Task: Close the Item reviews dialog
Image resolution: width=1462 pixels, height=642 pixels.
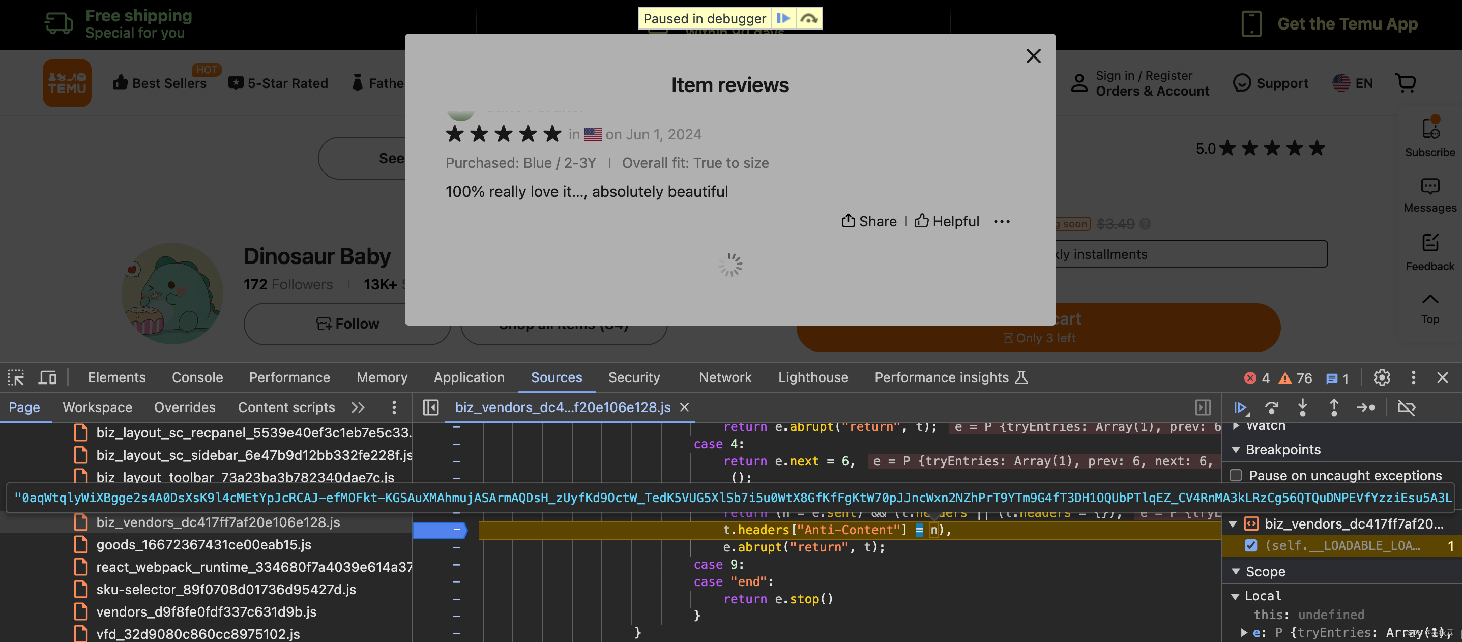Action: [1034, 55]
